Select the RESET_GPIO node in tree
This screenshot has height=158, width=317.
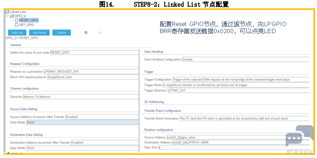[x=29, y=20]
